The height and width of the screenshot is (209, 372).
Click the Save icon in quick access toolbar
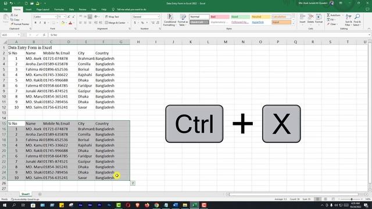pyautogui.click(x=5, y=3)
